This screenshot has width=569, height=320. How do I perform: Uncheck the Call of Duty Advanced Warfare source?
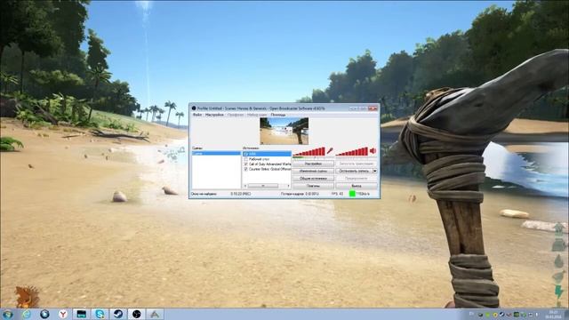coord(245,164)
